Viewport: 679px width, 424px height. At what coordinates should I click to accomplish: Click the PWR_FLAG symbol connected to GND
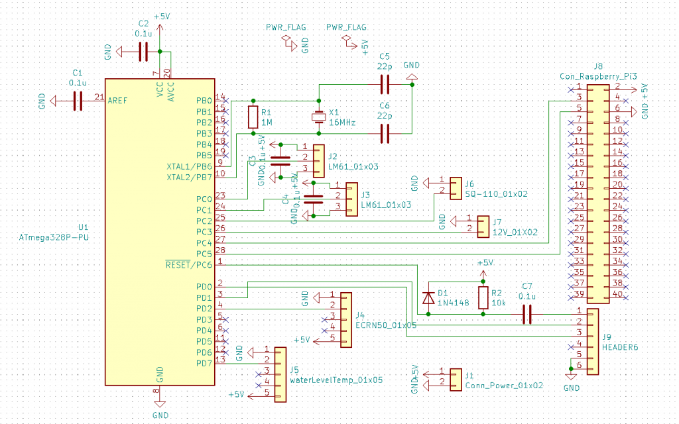pos(287,41)
